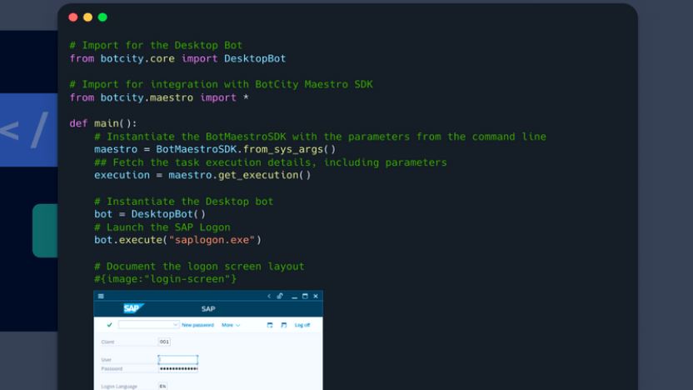Click the red close dot of code window
This screenshot has height=390, width=693.
tap(73, 17)
